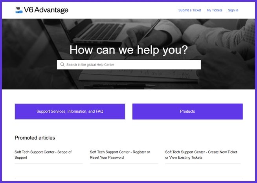Screen dimensions: 257x183
Task: Click the "How can we help you?" heading
Action: coord(128,50)
